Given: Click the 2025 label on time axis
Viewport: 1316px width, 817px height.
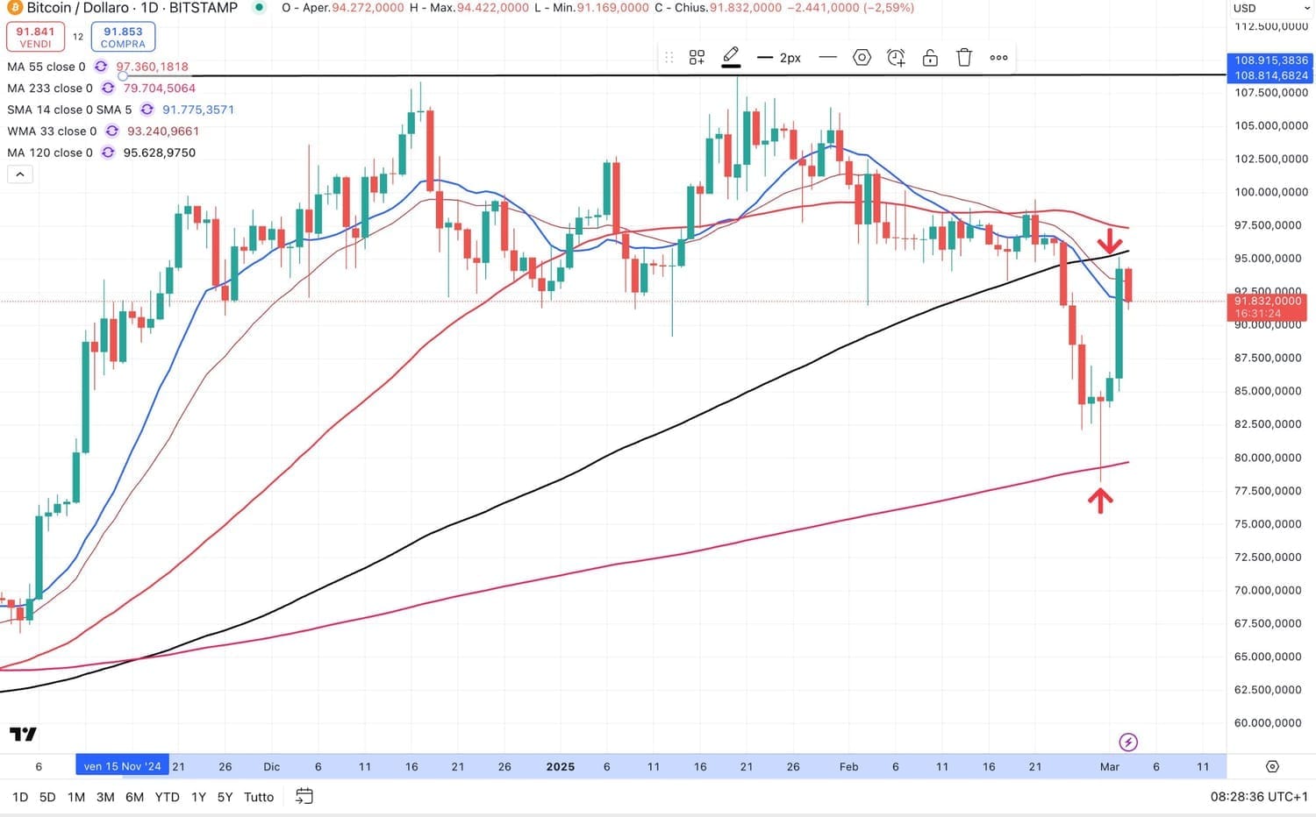Looking at the screenshot, I should (561, 766).
